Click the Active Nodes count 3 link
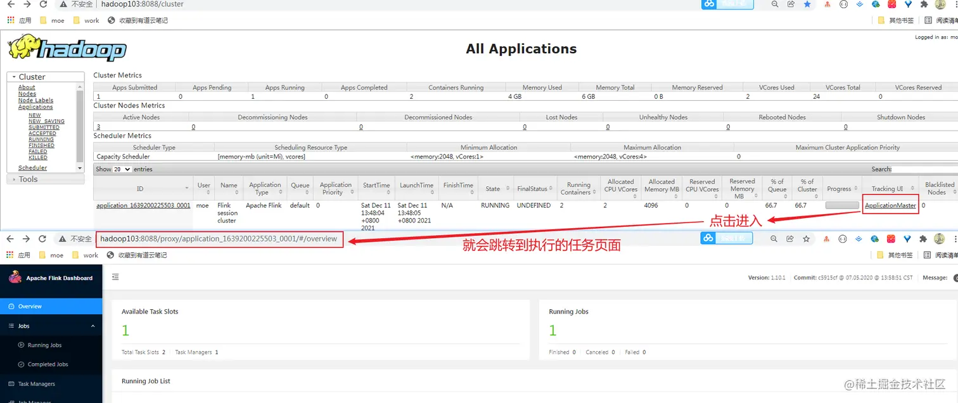Viewport: 958px width, 403px height. click(x=98, y=127)
